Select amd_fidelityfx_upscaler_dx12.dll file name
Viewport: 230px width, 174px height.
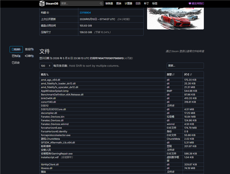pyautogui.click(x=59, y=87)
